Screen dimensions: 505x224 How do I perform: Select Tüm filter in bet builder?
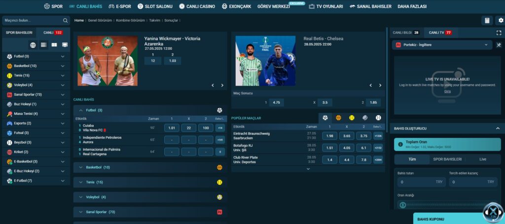412,159
